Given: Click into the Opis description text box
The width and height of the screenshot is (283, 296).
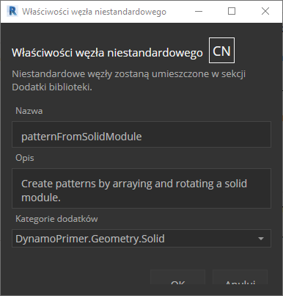Looking at the screenshot, I should (141, 189).
